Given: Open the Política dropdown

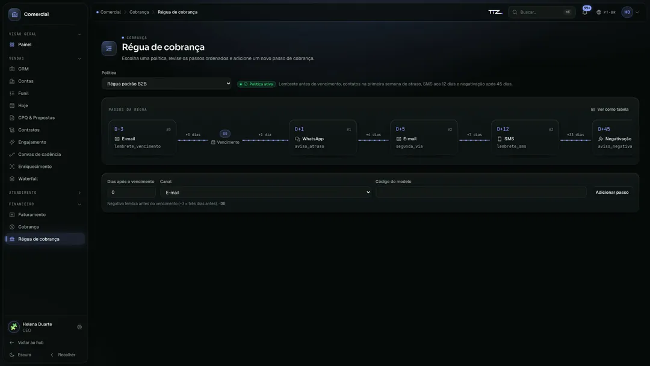Looking at the screenshot, I should (167, 84).
